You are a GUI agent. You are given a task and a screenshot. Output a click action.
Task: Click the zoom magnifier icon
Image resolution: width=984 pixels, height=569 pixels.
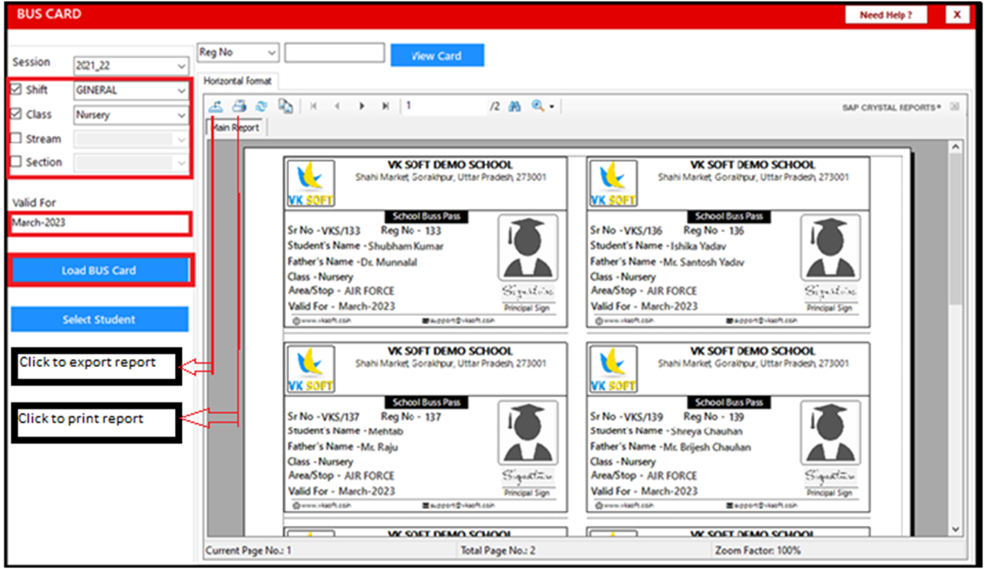(538, 106)
